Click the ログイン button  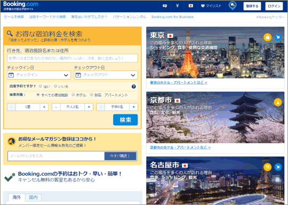pyautogui.click(x=274, y=6)
